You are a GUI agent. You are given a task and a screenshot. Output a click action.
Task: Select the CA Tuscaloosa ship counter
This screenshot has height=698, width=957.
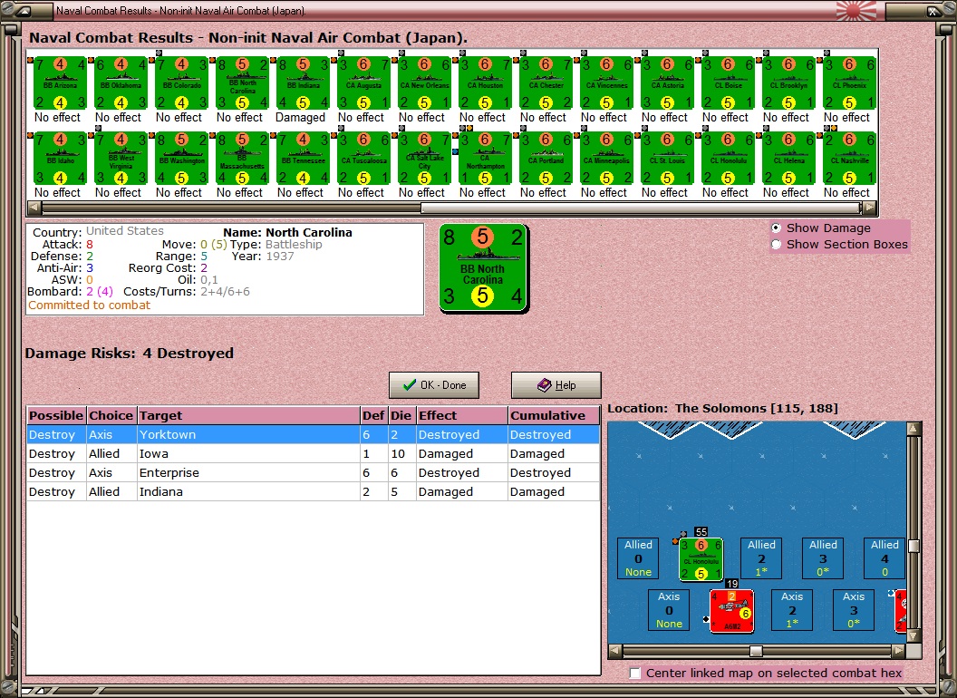pyautogui.click(x=363, y=159)
